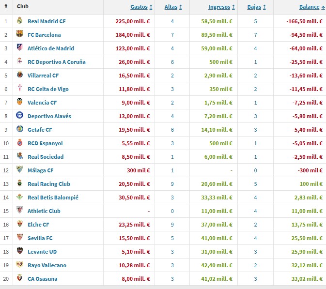Open the Sevilla FC club link
Viewport: 326px width, 289px height.
point(40,238)
